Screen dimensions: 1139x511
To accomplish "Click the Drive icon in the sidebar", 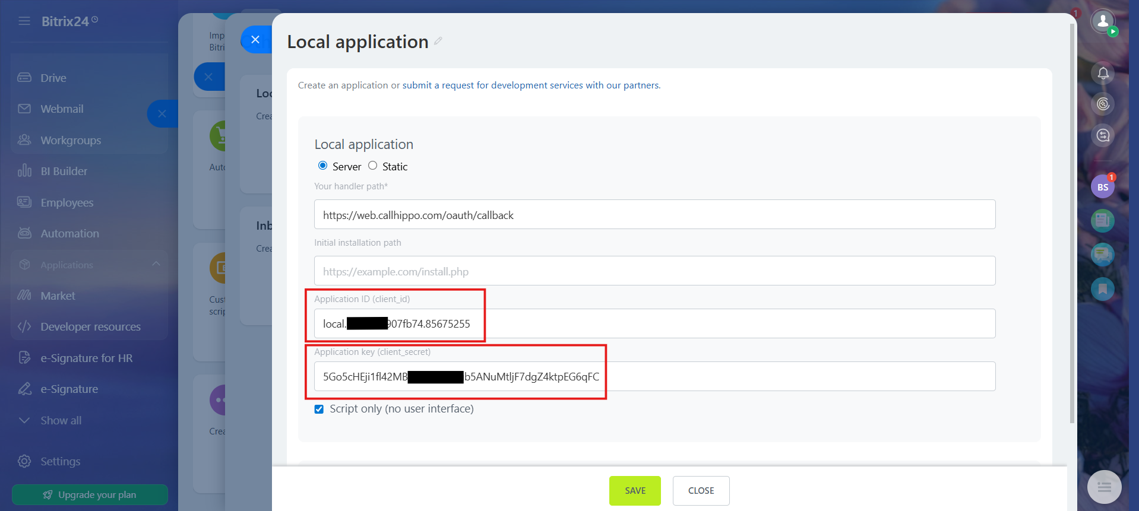I will click(24, 78).
